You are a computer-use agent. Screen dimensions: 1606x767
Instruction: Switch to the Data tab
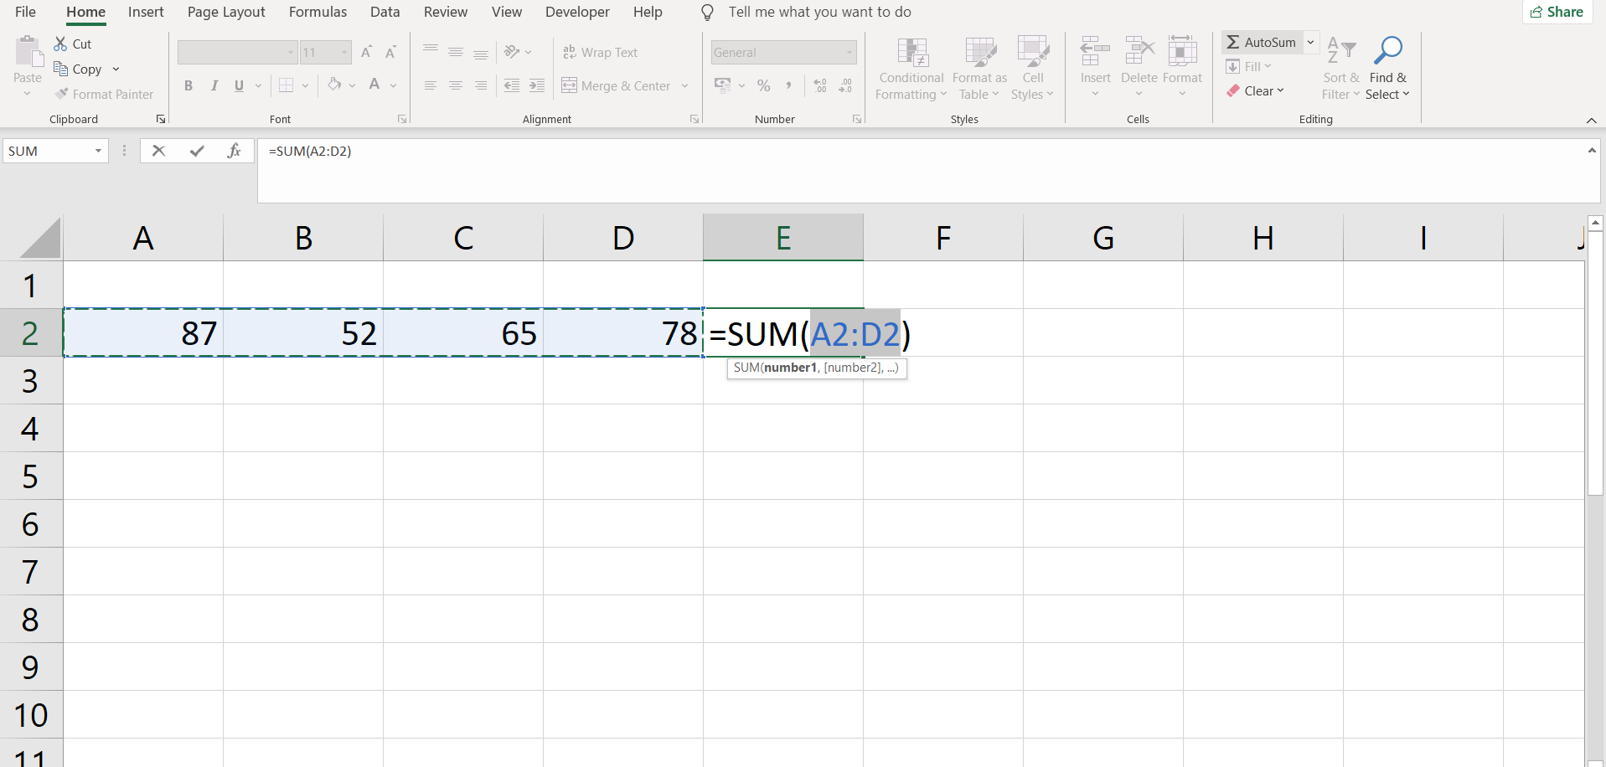click(385, 12)
